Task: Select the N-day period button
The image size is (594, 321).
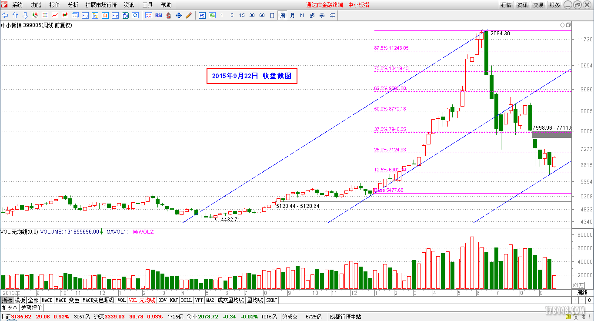Action: point(302,15)
